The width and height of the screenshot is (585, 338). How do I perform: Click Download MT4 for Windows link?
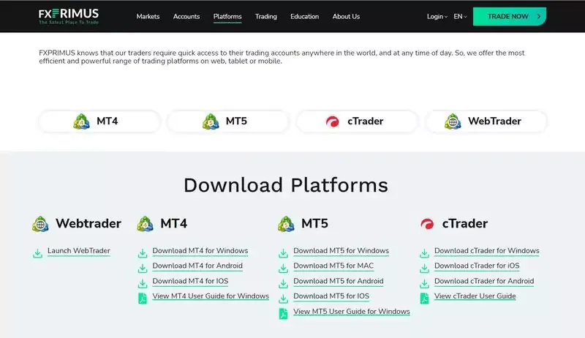[200, 251]
